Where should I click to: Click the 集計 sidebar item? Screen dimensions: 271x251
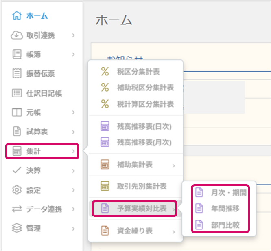pyautogui.click(x=41, y=152)
